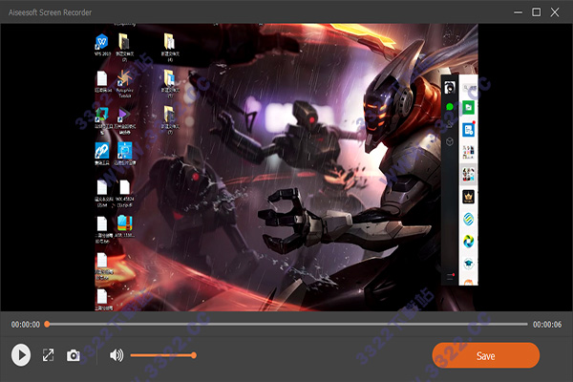Maximize the Screen Recorder window
573x382 pixels.
click(537, 11)
